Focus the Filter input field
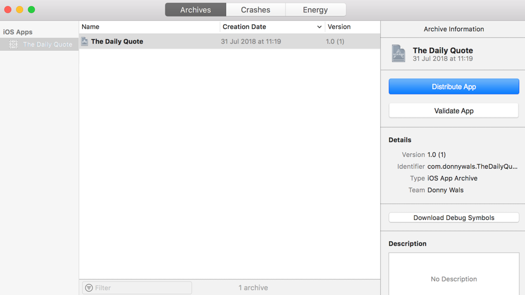This screenshot has height=295, width=525. [x=137, y=288]
